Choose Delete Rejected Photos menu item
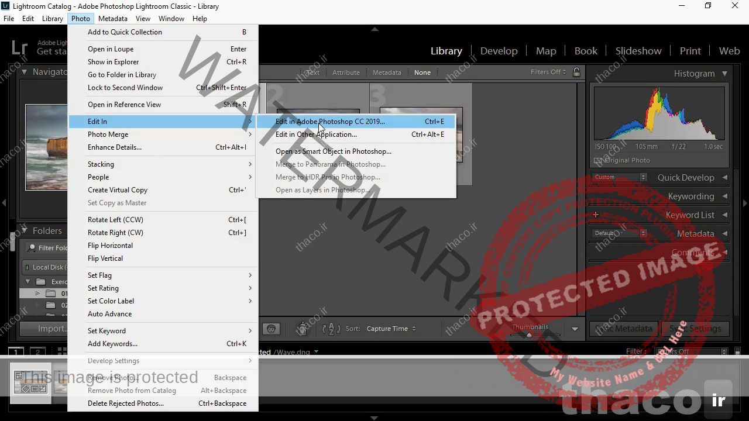This screenshot has height=421, width=749. 163,403
